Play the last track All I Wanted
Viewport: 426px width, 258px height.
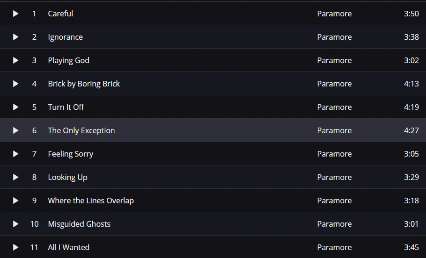tap(16, 247)
